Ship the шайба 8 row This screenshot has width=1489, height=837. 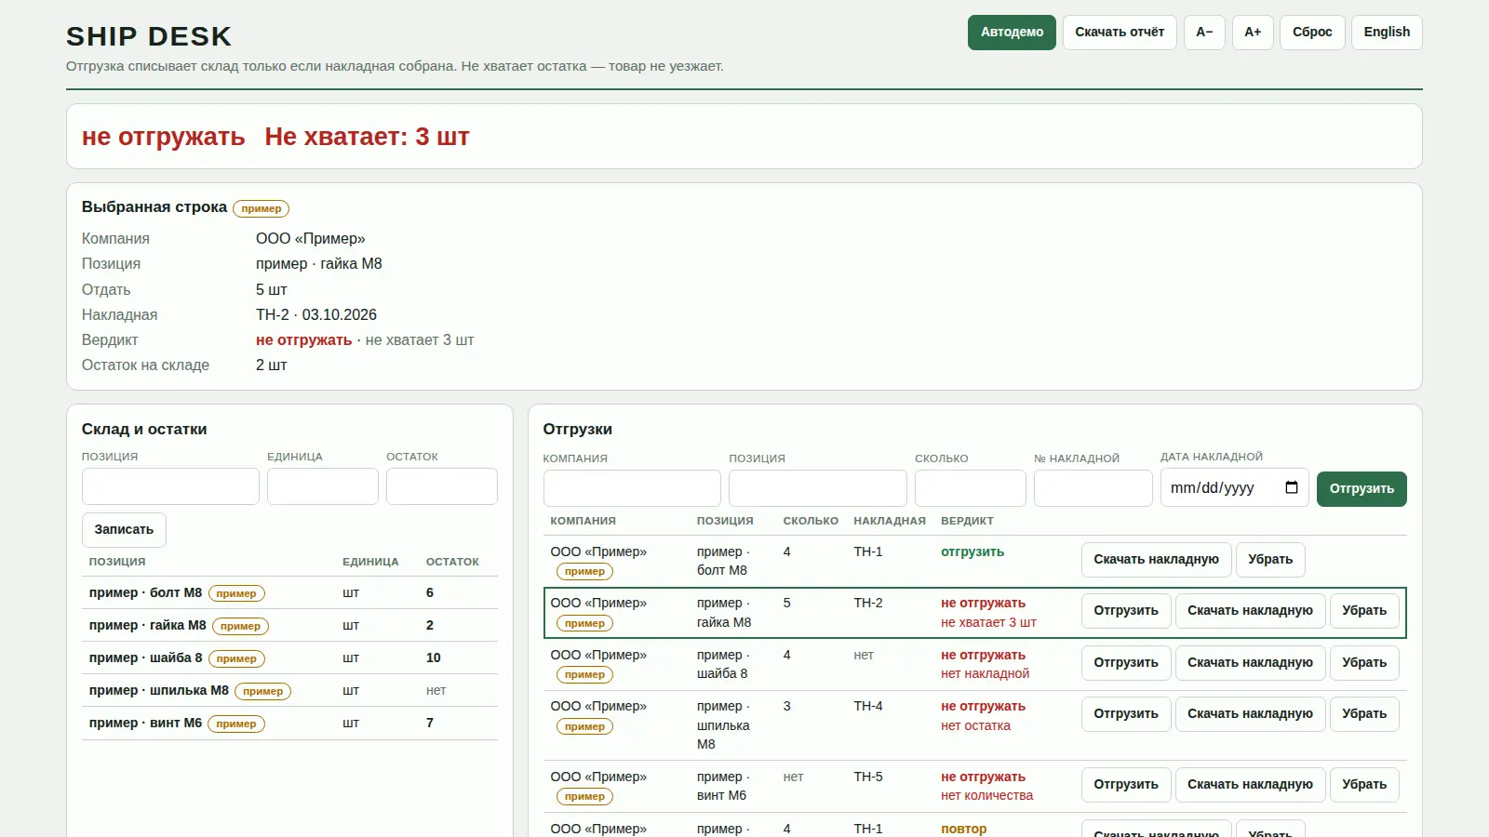click(1126, 663)
